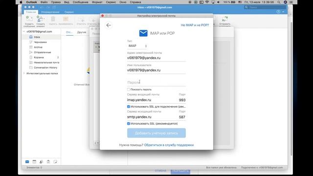Click the smtp.yandex.ru outgoing server field

pos(152,117)
